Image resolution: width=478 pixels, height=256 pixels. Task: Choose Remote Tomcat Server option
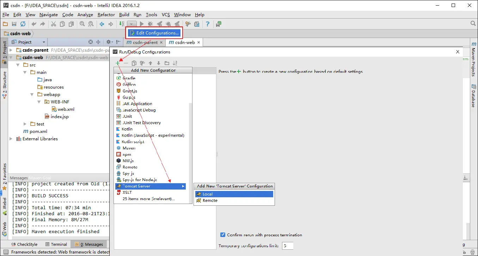click(x=234, y=200)
